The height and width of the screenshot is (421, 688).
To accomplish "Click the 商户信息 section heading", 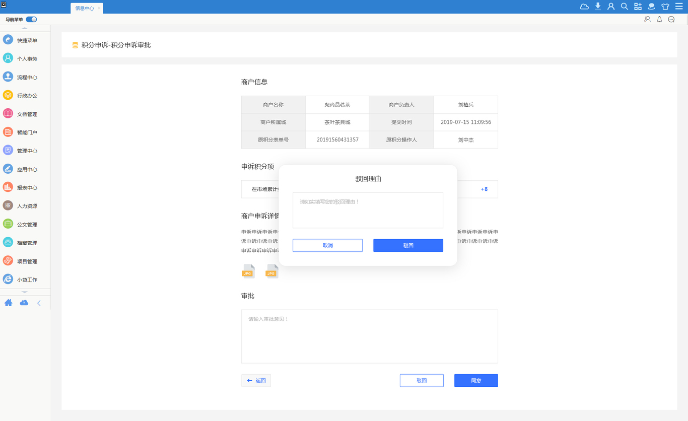I will (254, 82).
